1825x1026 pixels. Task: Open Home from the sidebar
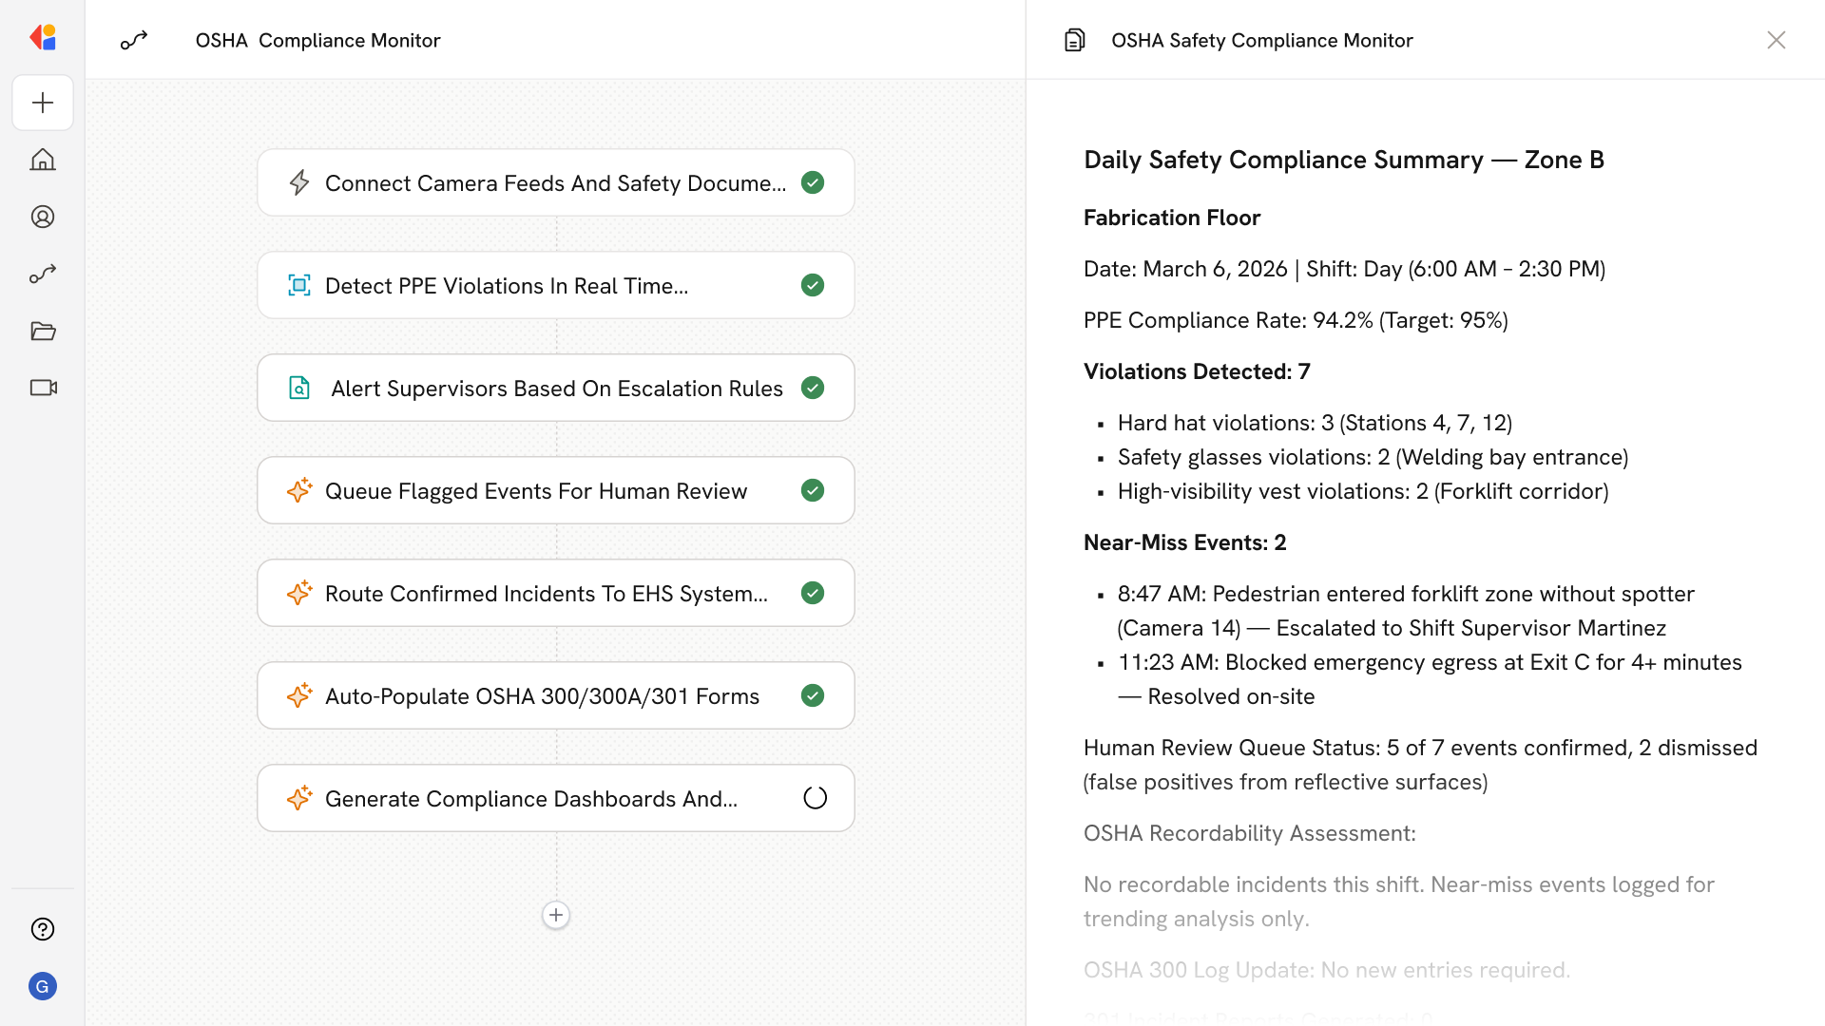(43, 160)
